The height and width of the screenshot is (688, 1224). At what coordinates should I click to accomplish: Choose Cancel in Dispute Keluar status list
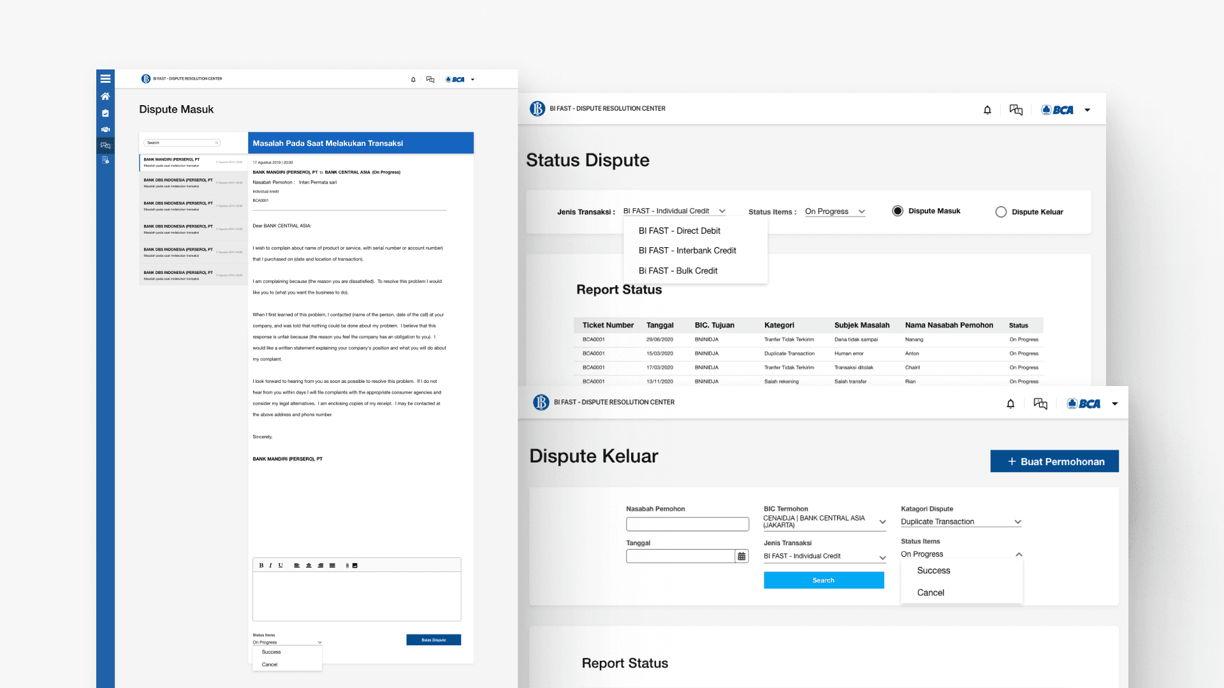pyautogui.click(x=930, y=592)
